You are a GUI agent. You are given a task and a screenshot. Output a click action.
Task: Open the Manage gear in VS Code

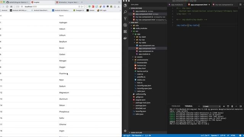click(125, 131)
